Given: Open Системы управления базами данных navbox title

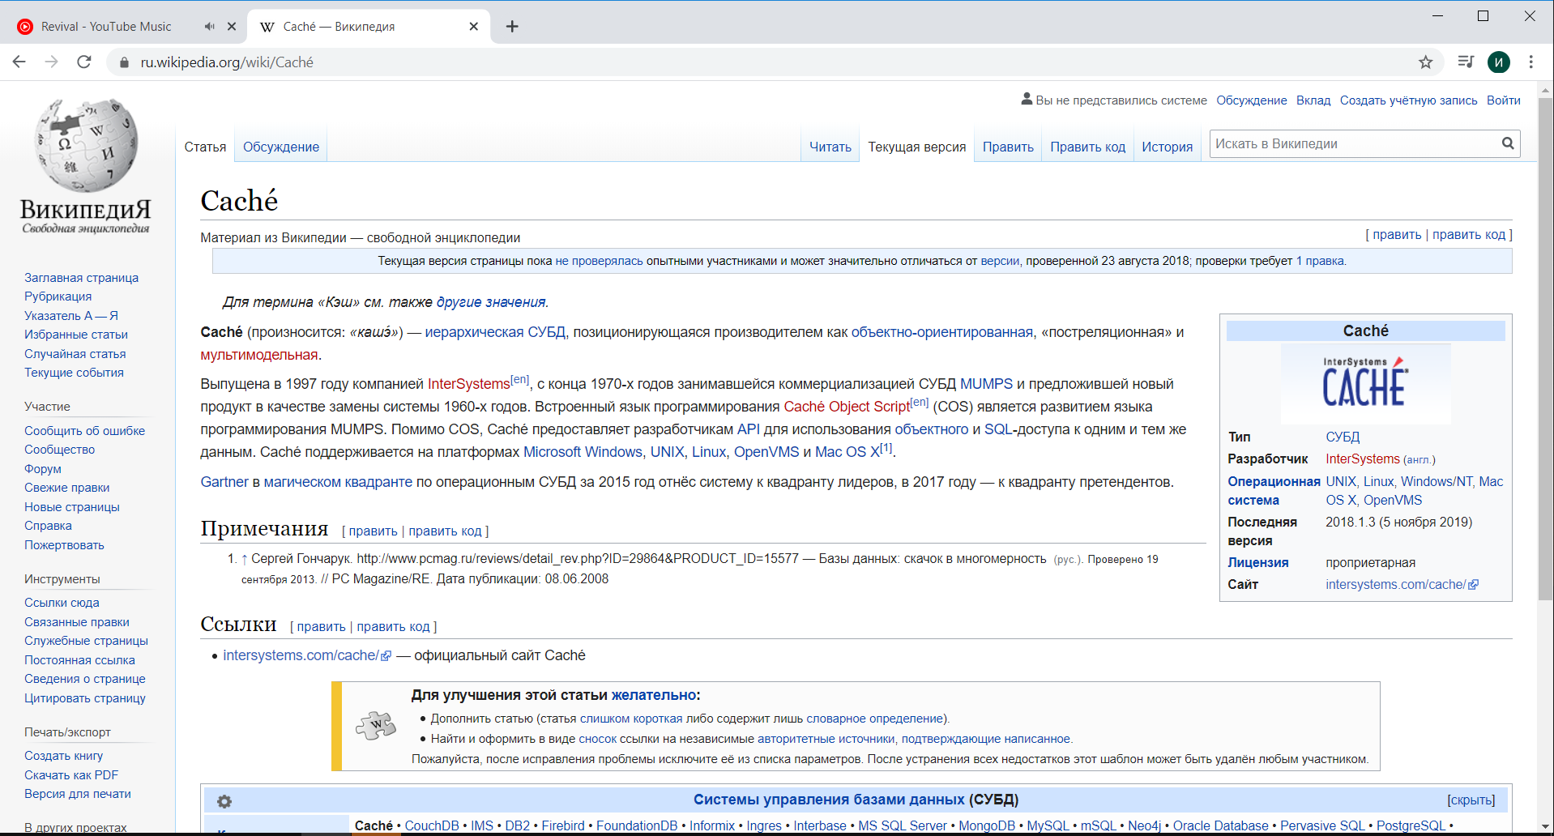Looking at the screenshot, I should click(x=829, y=800).
